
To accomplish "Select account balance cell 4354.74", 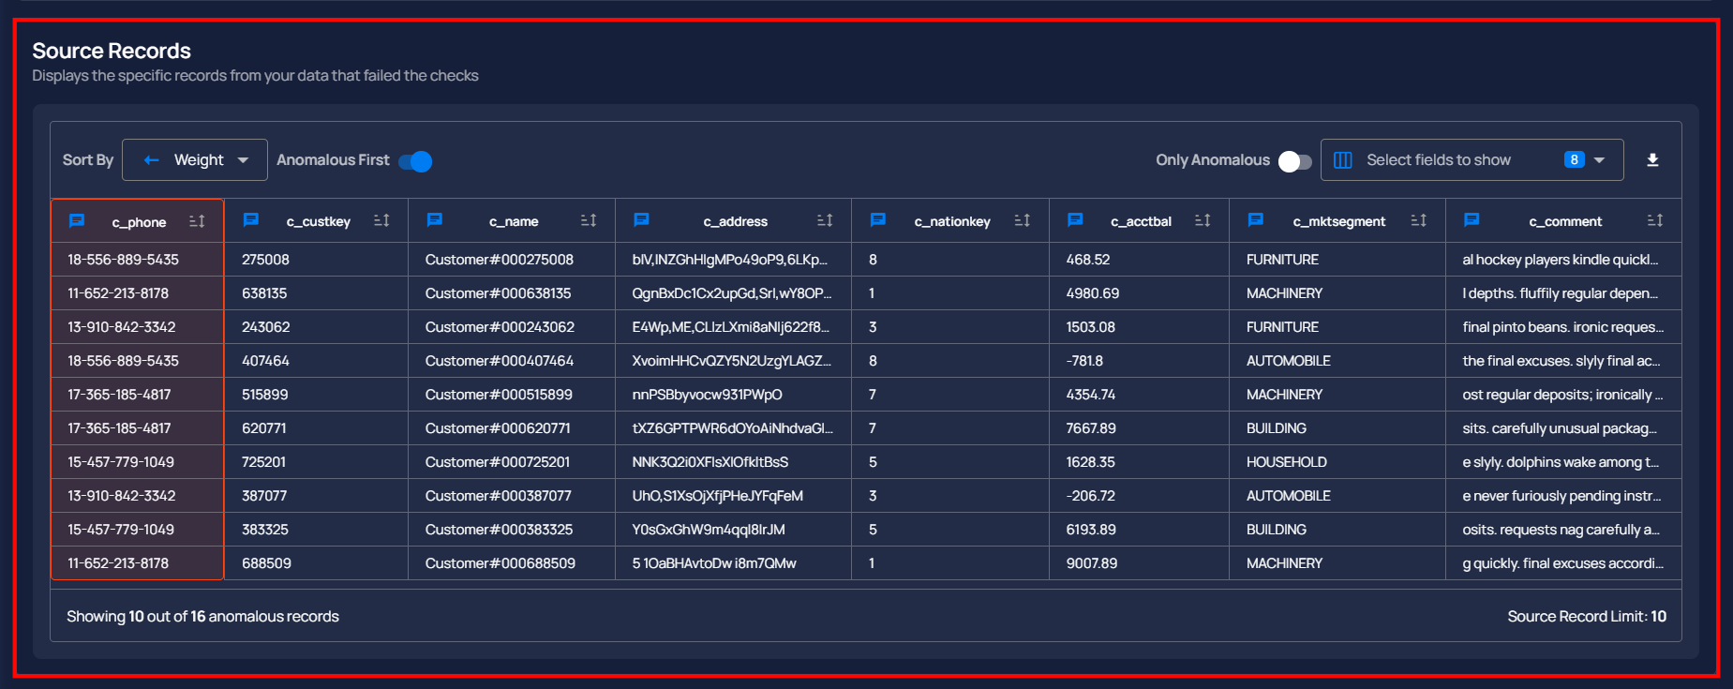I will [1139, 395].
